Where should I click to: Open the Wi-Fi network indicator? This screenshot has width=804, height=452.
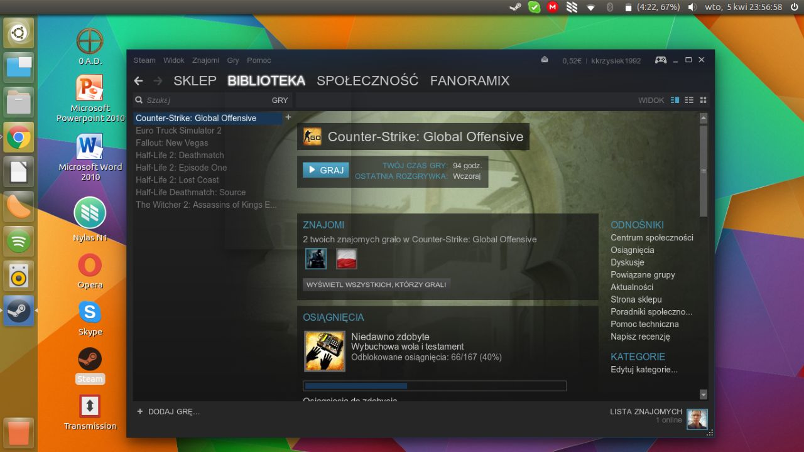[x=590, y=7]
